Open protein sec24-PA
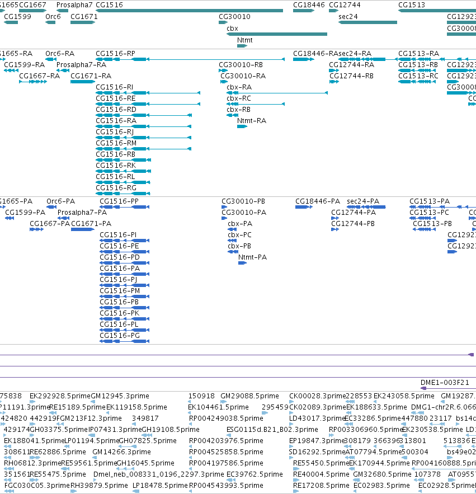The image size is (476, 494). point(363,201)
